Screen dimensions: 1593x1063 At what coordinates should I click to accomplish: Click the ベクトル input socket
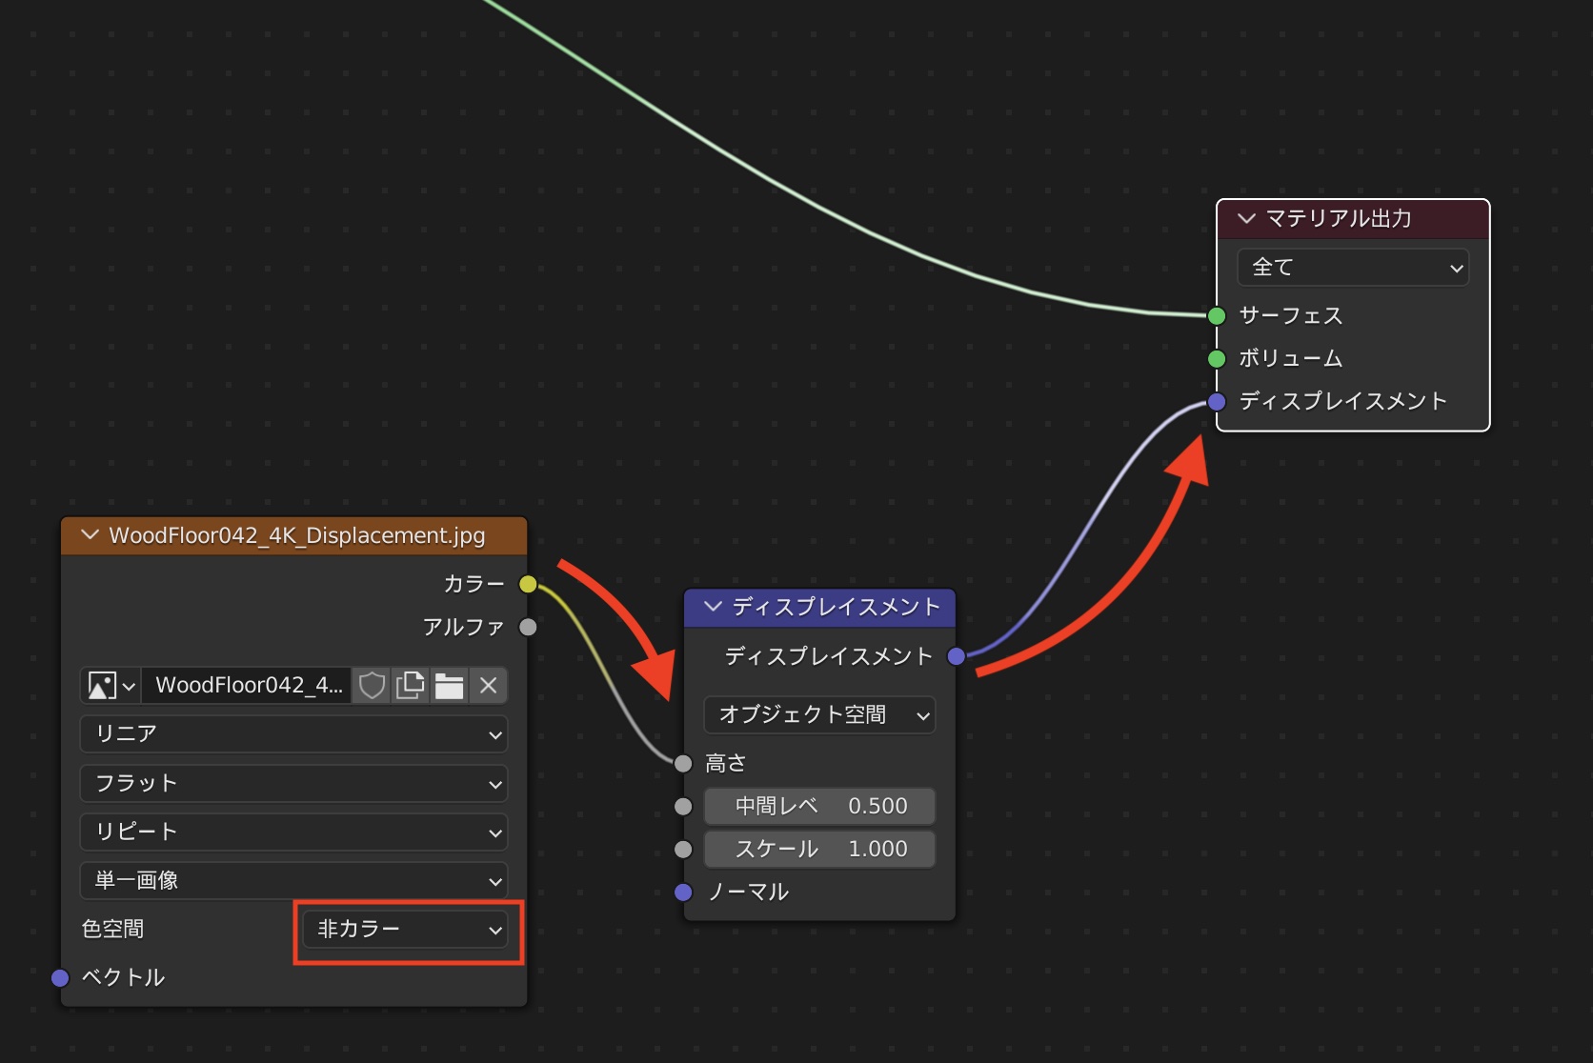point(60,977)
